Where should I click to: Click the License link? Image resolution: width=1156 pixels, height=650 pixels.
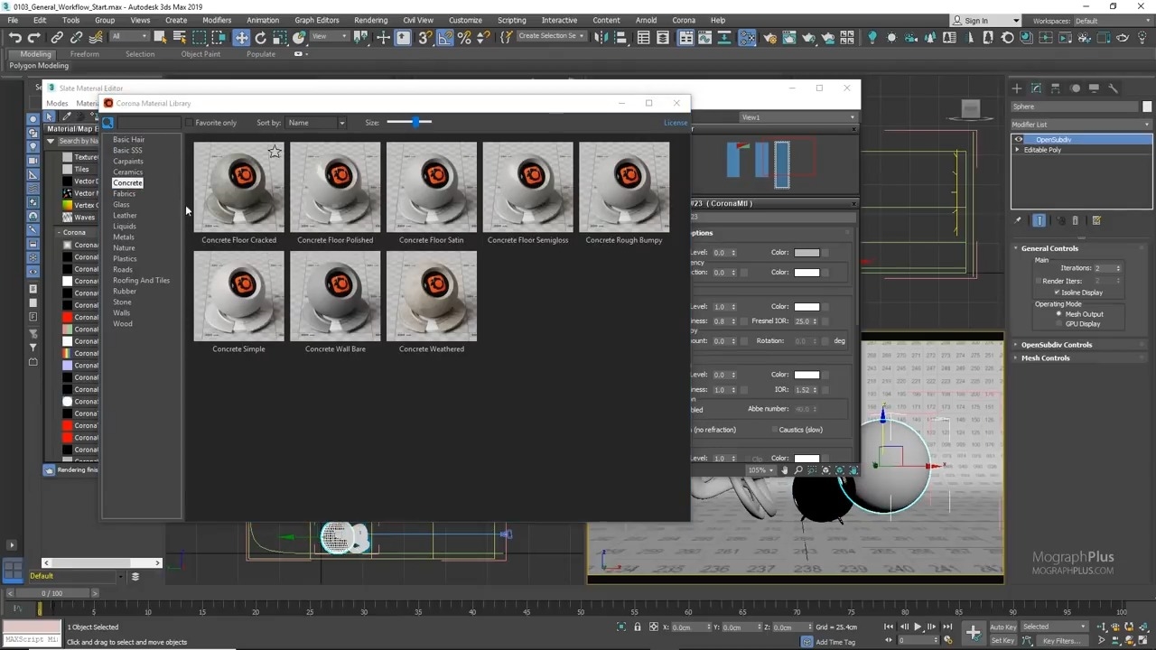tap(675, 123)
